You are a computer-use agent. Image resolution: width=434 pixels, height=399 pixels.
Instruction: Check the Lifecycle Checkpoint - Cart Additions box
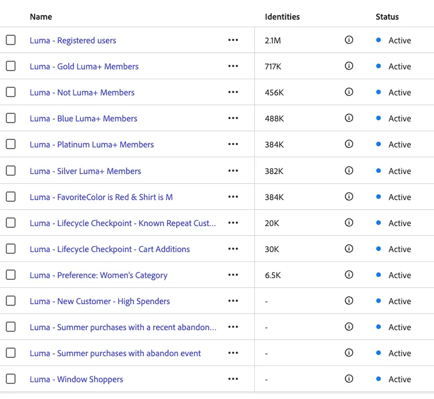11,249
